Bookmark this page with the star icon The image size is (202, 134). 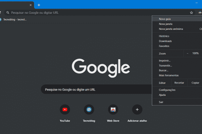191,13
